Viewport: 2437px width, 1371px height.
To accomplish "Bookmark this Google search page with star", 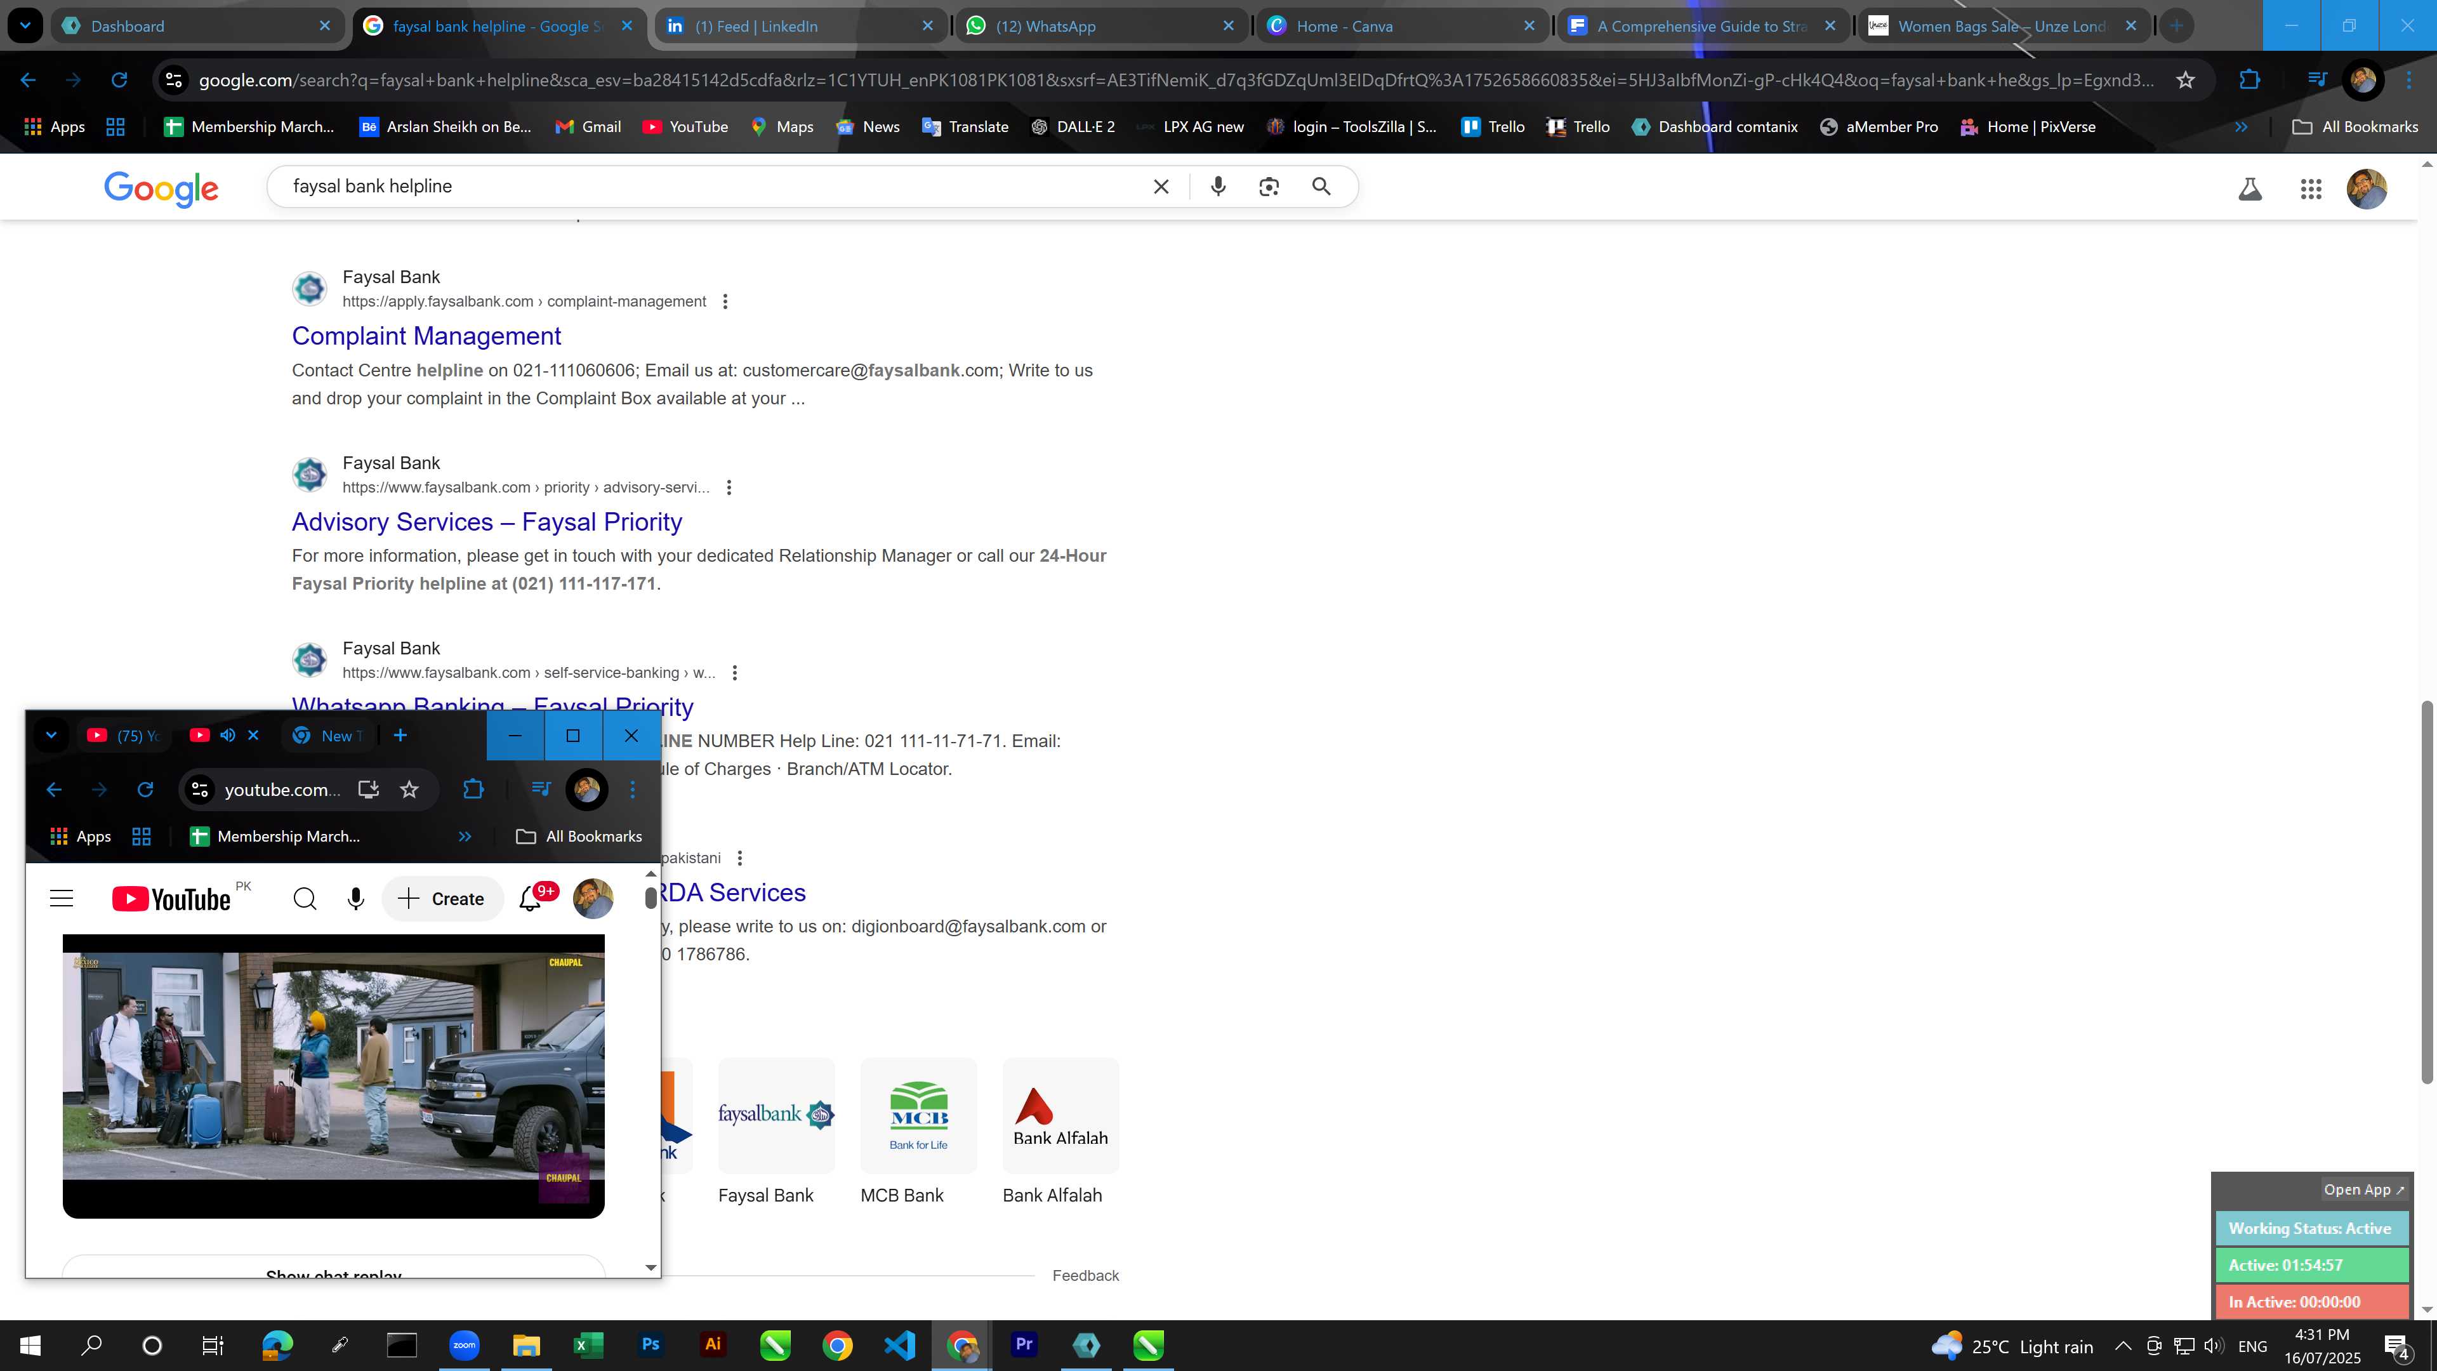I will [x=2185, y=81].
